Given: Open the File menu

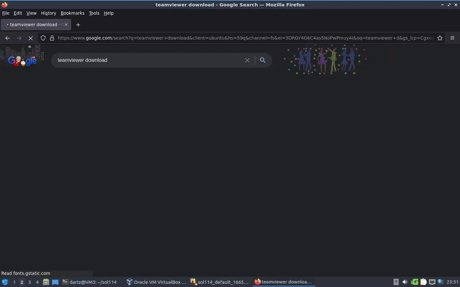Looking at the screenshot, I should (x=6, y=13).
